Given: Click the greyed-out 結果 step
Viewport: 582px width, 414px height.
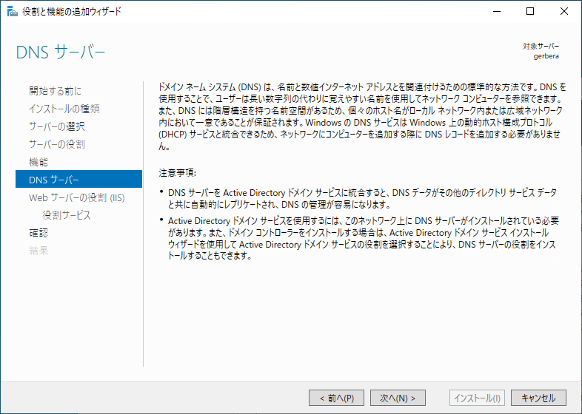Looking at the screenshot, I should (x=39, y=251).
